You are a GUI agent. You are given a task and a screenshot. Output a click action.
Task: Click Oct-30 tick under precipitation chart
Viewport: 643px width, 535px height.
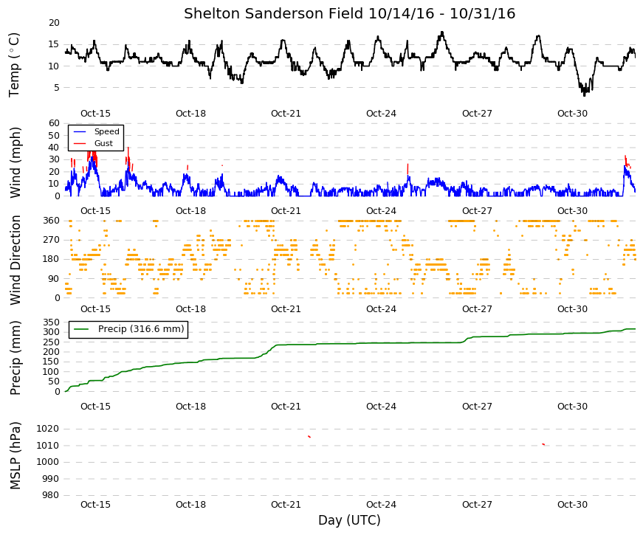[572, 407]
